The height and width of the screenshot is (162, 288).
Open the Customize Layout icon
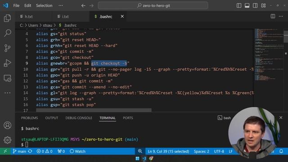[263, 5]
